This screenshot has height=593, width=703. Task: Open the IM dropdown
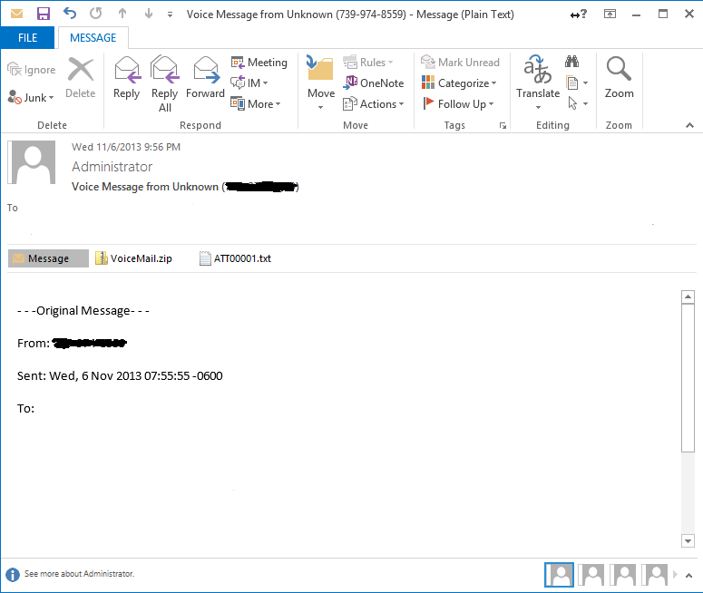[249, 83]
